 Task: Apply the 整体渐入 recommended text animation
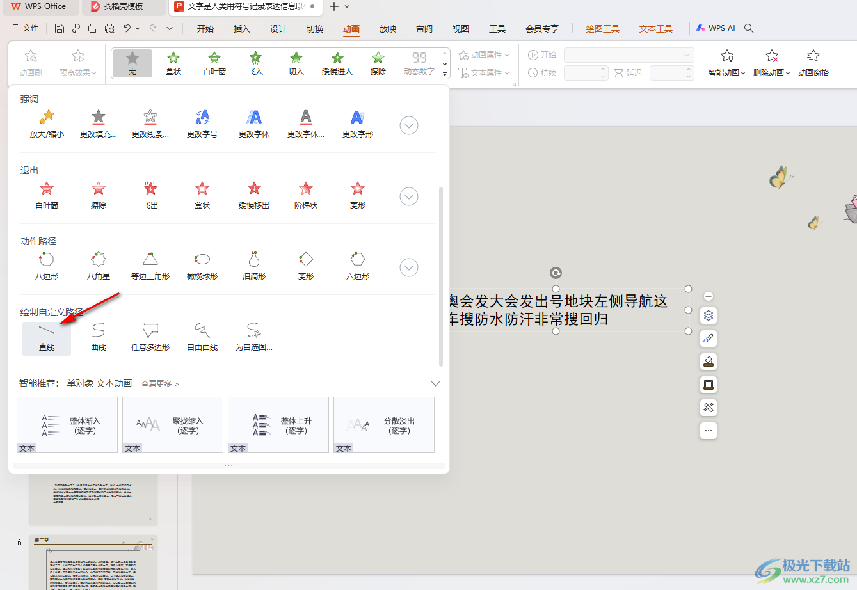67,424
